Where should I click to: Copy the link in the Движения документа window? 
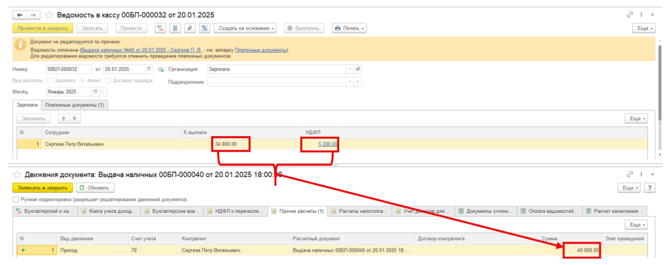[630, 174]
